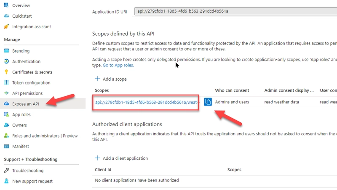Screen dimensions: 337x190
Task: Click the Scopes column header
Action: click(102, 90)
